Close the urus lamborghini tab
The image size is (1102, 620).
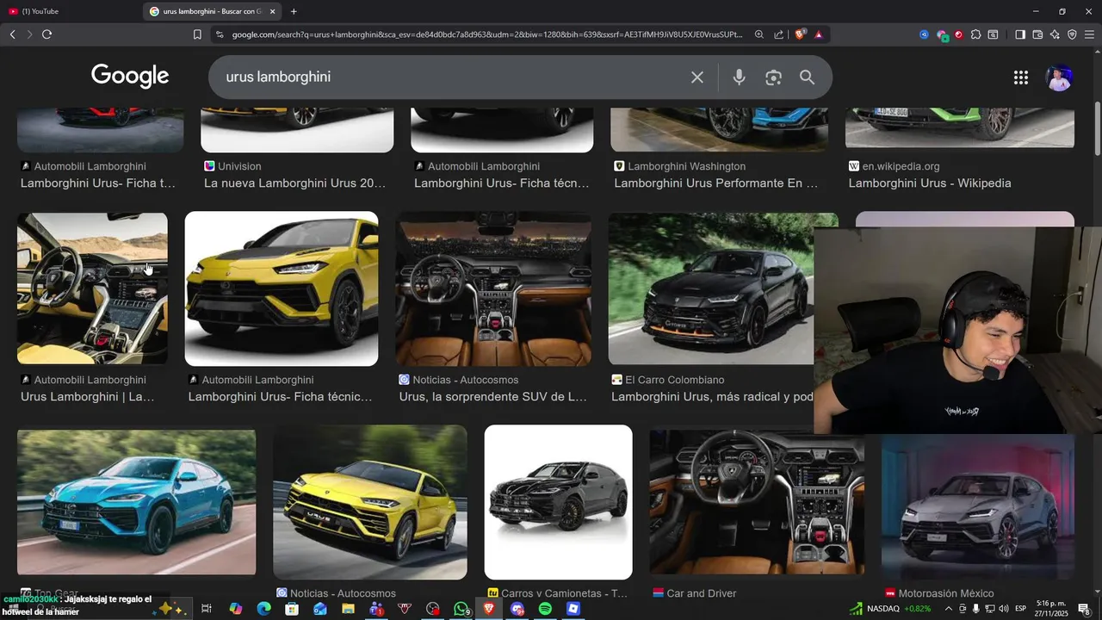273,11
